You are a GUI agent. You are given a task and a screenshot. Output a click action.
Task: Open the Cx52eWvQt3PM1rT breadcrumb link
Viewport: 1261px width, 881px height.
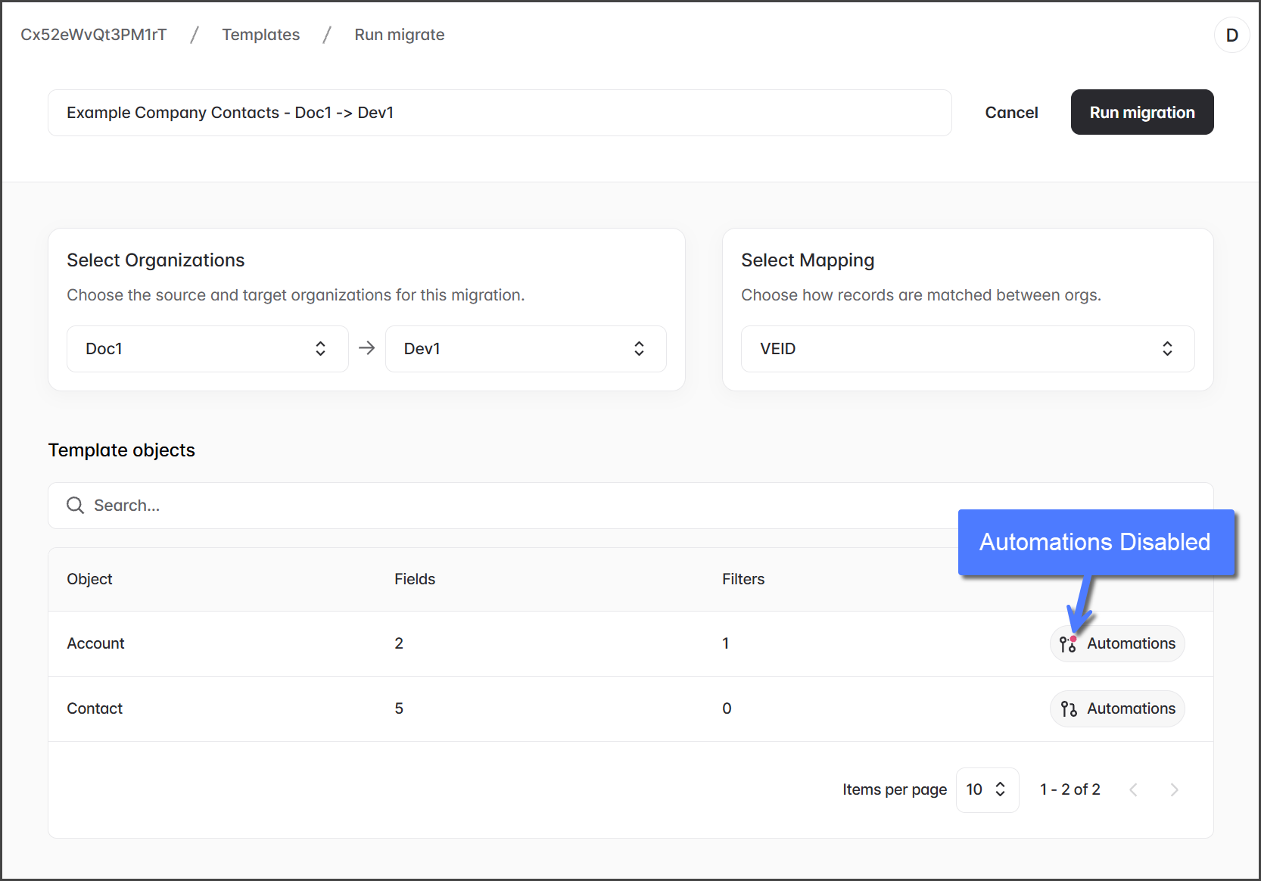coord(94,35)
